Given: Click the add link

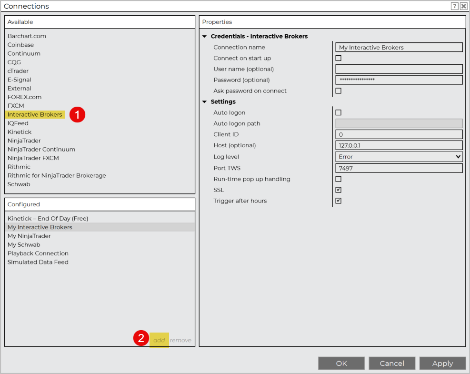Looking at the screenshot, I should 159,340.
